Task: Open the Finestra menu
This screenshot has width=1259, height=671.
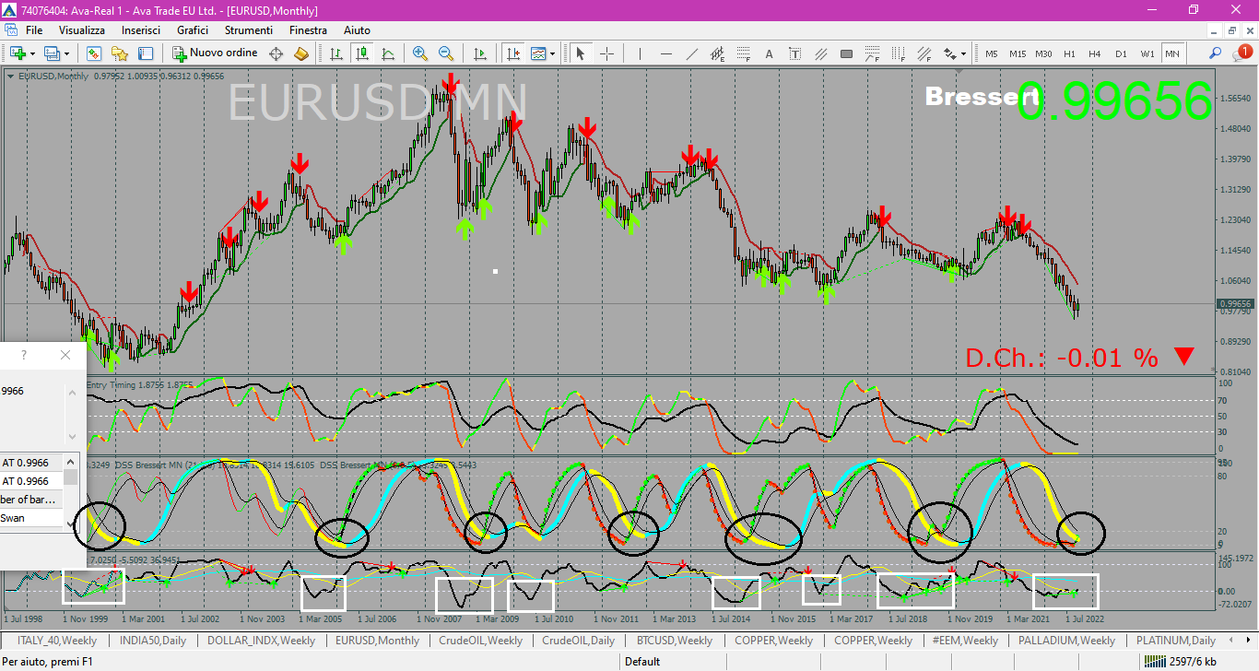Action: tap(308, 30)
